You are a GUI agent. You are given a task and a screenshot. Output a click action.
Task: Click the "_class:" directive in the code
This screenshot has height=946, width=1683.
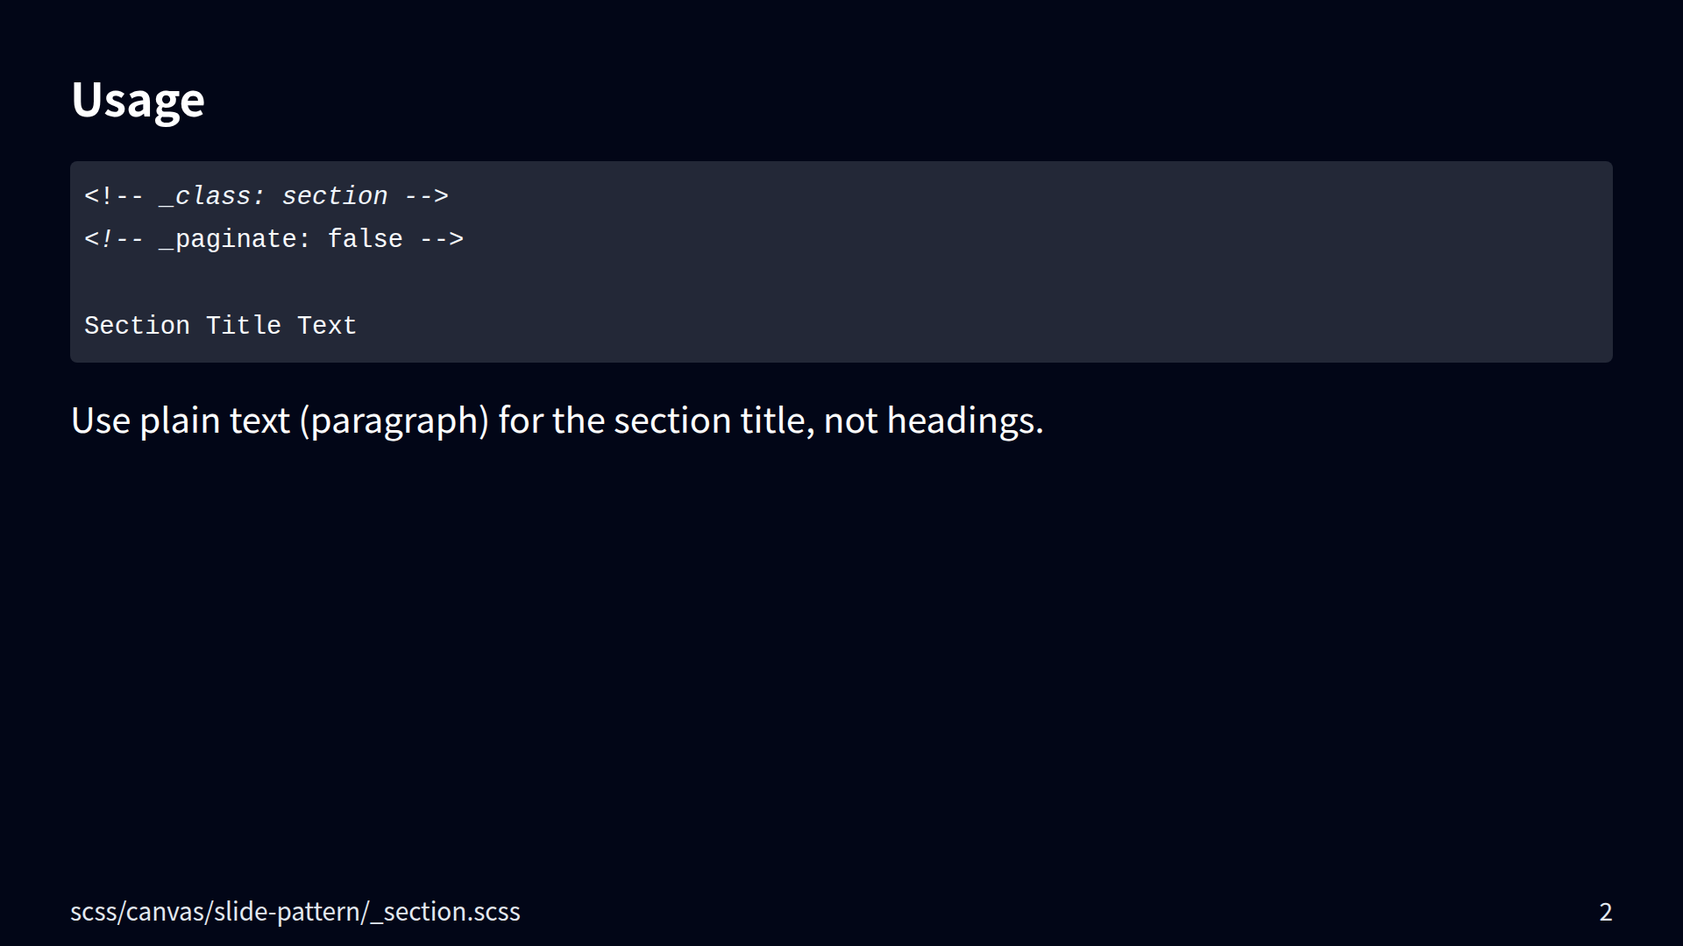[x=212, y=196]
